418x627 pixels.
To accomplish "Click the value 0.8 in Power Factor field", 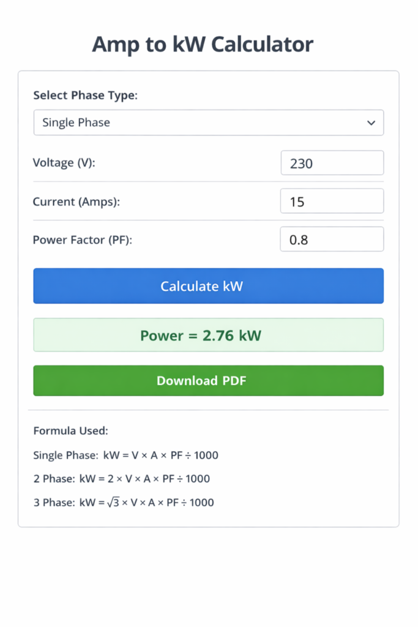I will pos(297,239).
